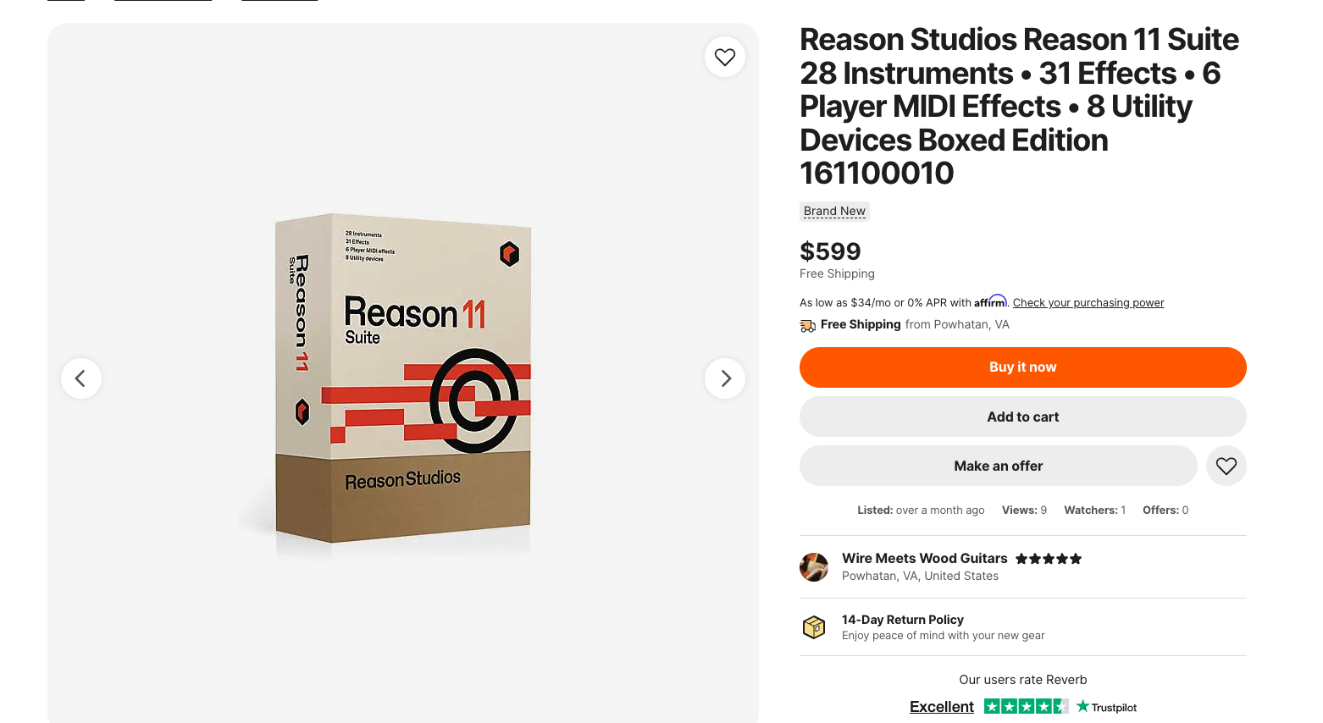The image size is (1323, 723).
Task: Advance to the next product image
Action: 725,378
